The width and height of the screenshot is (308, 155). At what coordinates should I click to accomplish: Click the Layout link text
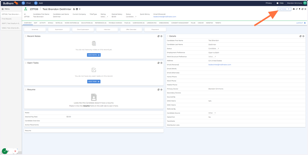click(300, 23)
